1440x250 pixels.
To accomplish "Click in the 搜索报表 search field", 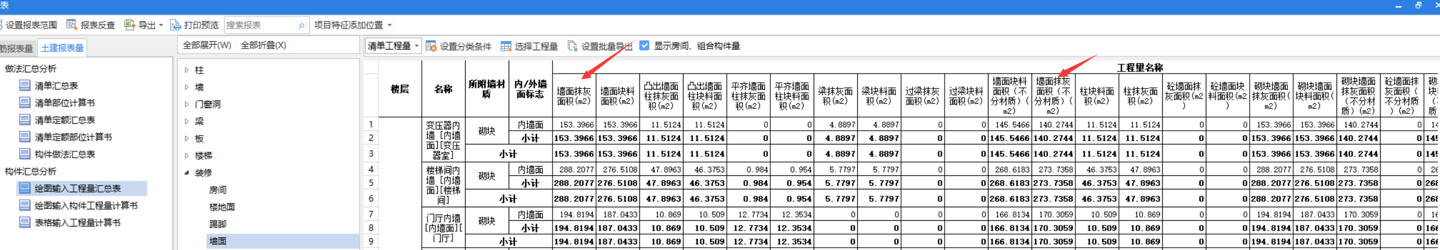I will point(261,25).
